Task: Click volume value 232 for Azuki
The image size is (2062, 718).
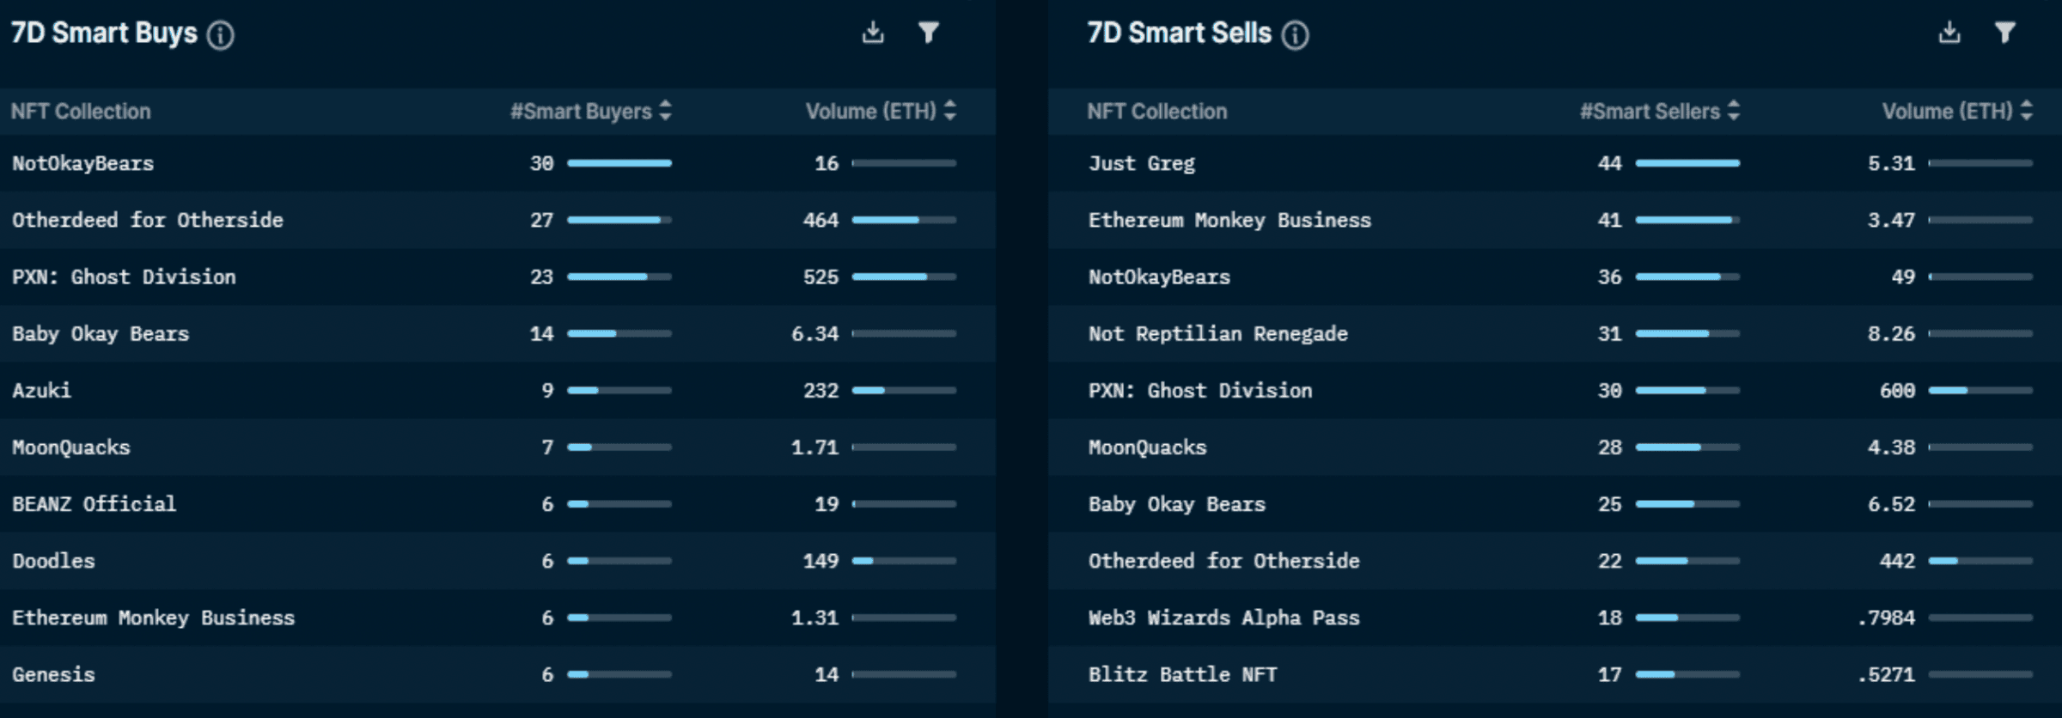Action: 821,390
